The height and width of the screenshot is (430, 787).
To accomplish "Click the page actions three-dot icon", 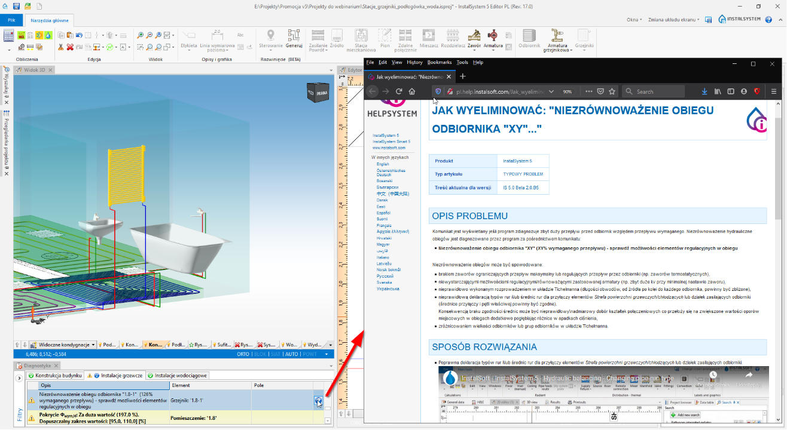I will click(x=589, y=91).
